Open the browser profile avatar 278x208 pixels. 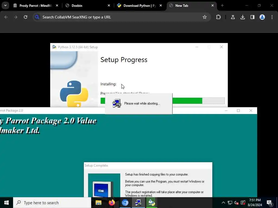coord(262,17)
